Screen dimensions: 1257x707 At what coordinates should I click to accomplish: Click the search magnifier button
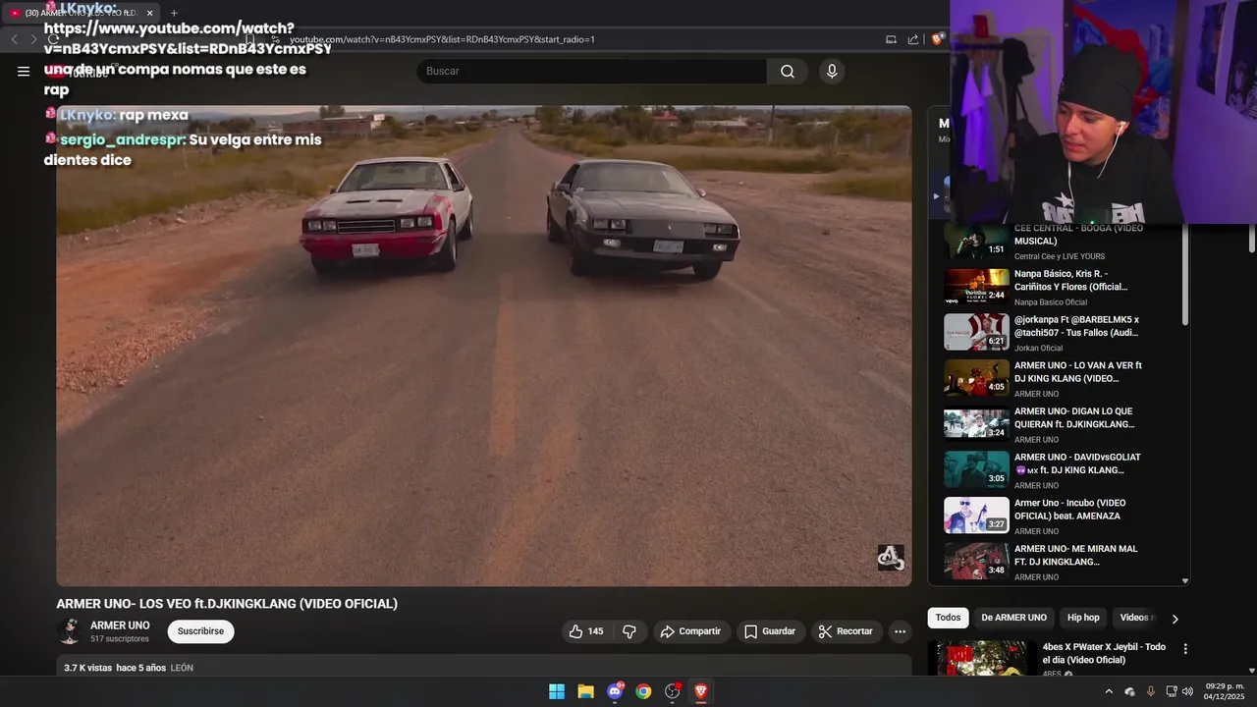[x=788, y=71]
